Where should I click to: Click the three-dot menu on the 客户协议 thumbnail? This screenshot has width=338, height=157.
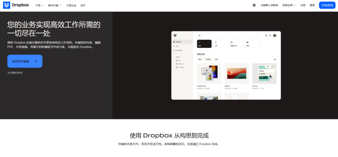click(272, 66)
